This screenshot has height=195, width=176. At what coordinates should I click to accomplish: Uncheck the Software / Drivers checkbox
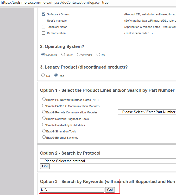tap(43, 14)
